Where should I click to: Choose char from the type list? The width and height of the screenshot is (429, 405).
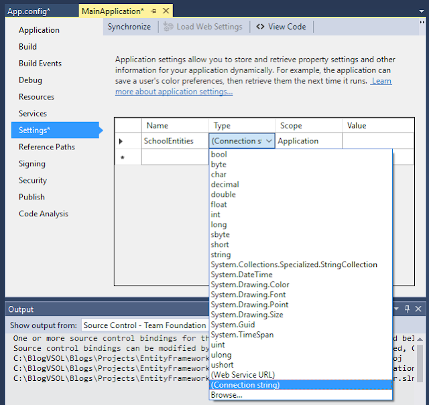(x=301, y=174)
